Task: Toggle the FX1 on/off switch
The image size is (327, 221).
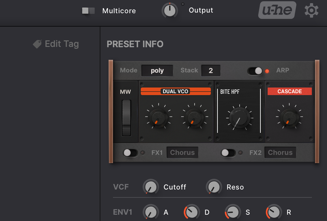Action: pyautogui.click(x=131, y=153)
